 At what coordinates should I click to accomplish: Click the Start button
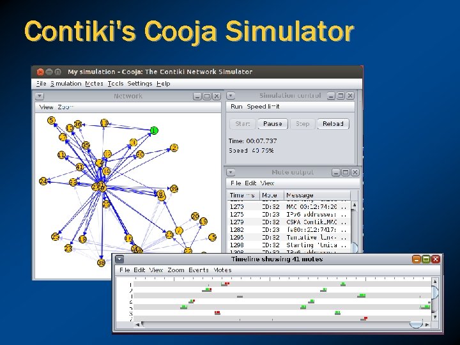pyautogui.click(x=243, y=124)
